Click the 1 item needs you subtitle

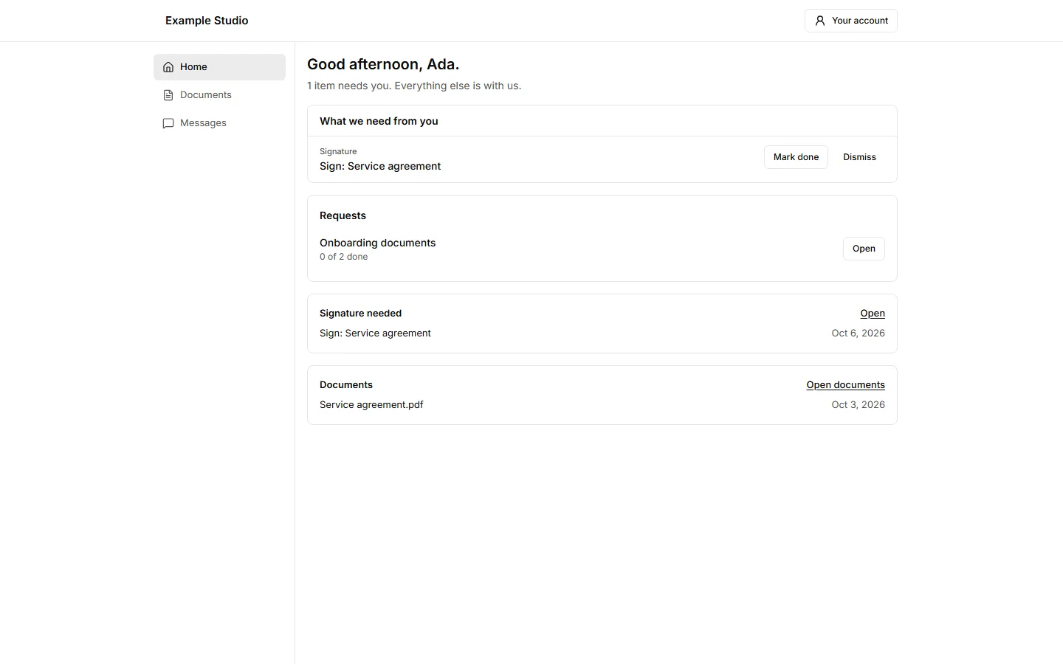(414, 86)
